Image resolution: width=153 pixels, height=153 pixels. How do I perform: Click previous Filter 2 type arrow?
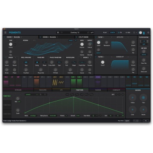click(111, 57)
